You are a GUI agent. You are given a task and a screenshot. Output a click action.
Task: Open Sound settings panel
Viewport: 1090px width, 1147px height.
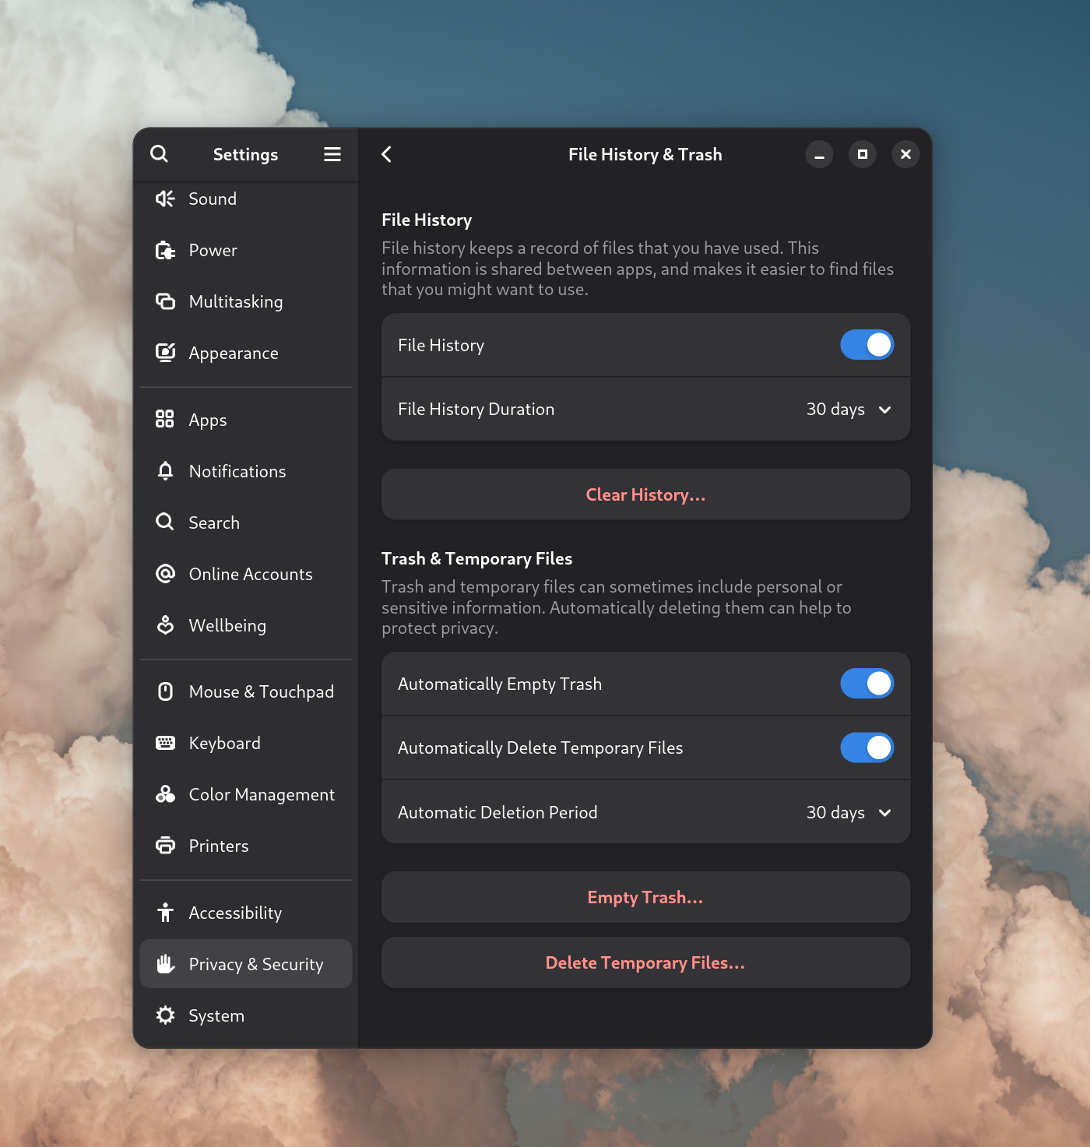[x=246, y=199]
